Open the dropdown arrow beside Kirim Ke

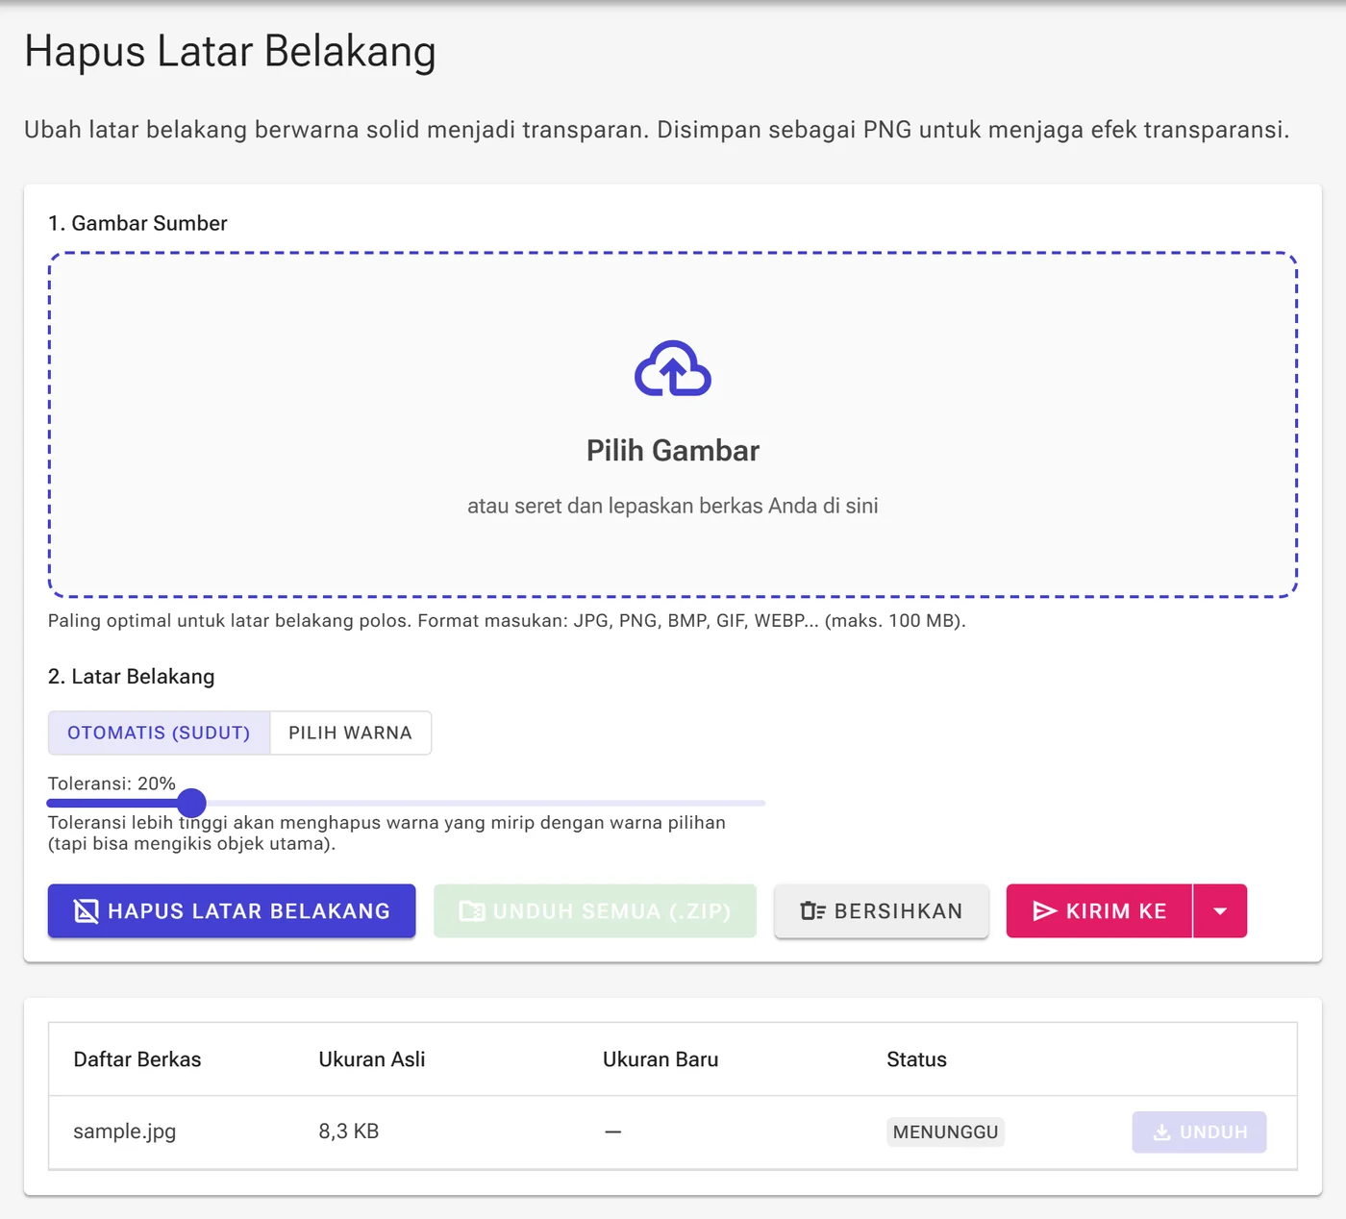coord(1220,910)
